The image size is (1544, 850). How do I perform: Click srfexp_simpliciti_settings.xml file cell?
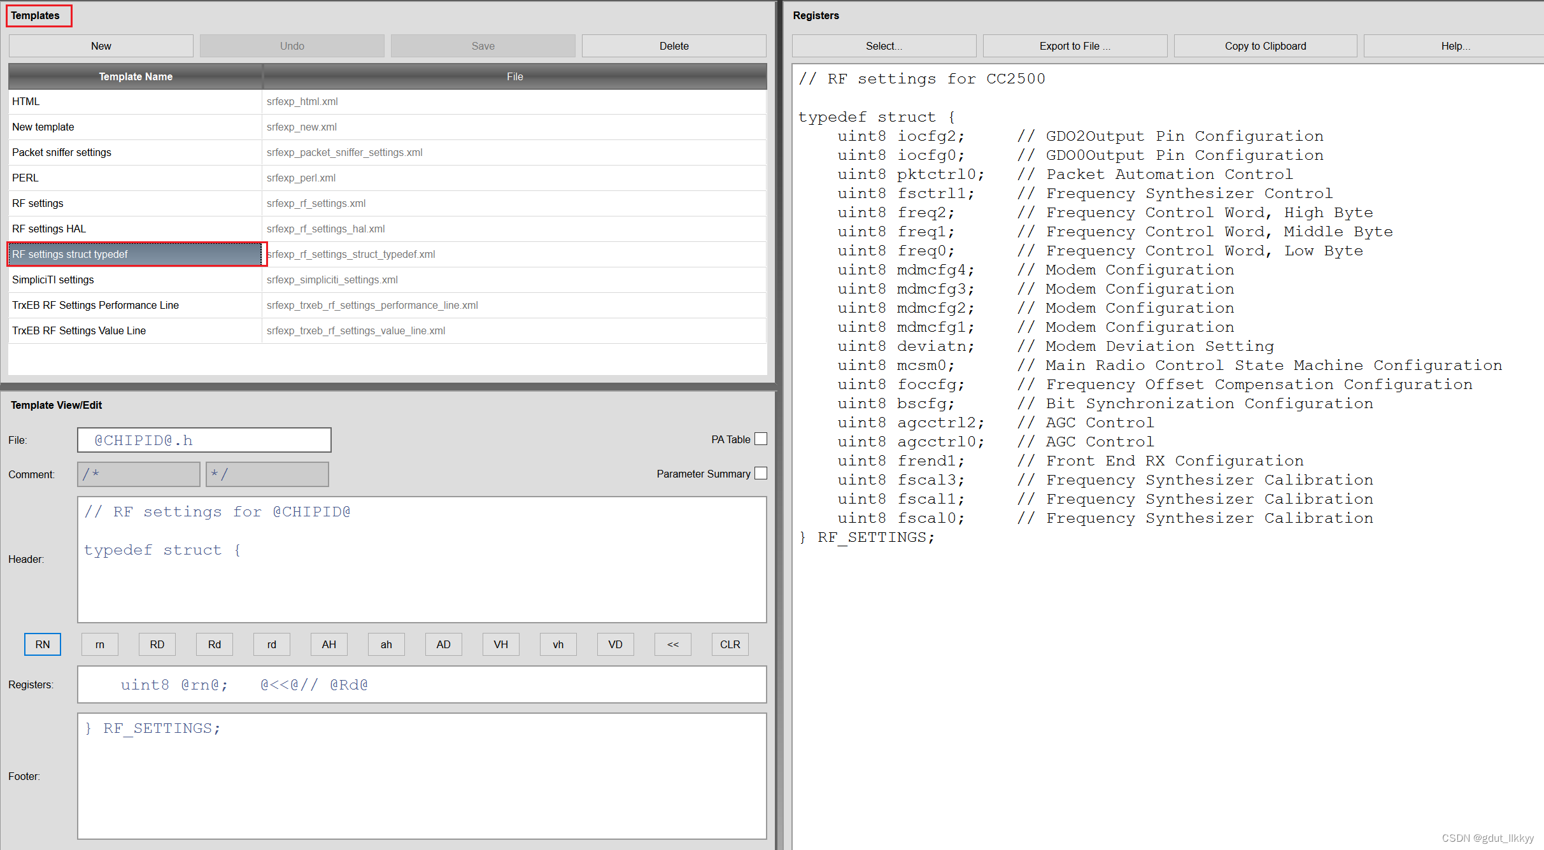pos(514,280)
